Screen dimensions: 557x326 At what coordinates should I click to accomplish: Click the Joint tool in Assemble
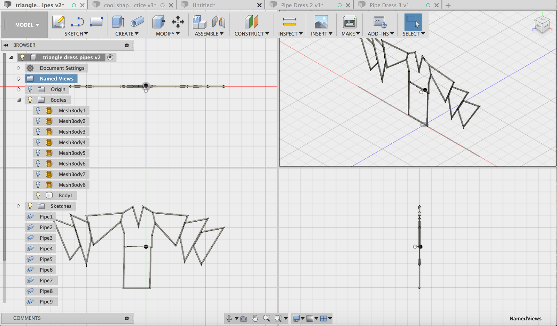tap(219, 22)
